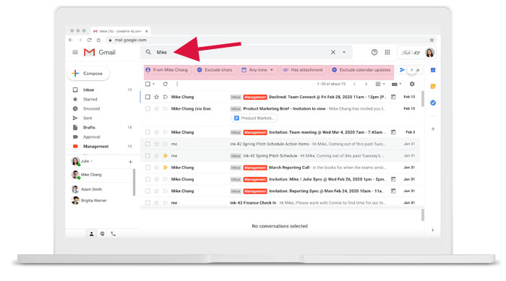Open Google Calendar side panel

(x=433, y=70)
